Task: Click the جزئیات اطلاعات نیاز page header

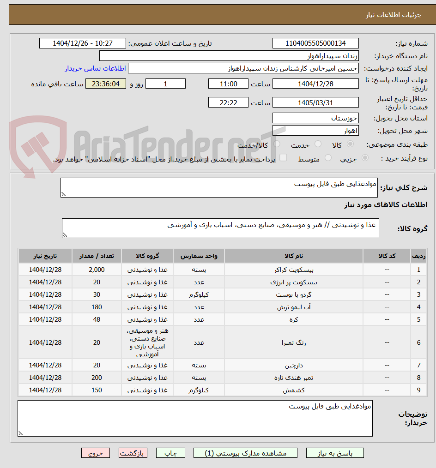Action: pos(394,15)
